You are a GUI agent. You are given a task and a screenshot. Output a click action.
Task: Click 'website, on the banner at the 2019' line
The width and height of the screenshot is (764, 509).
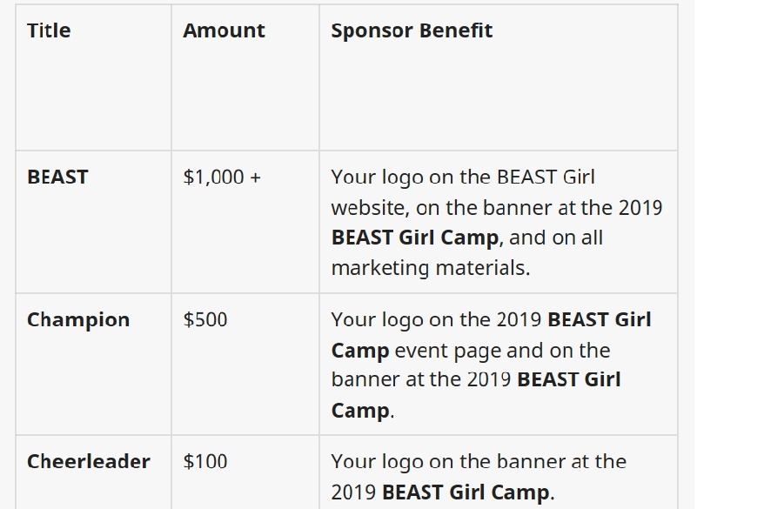coord(497,207)
